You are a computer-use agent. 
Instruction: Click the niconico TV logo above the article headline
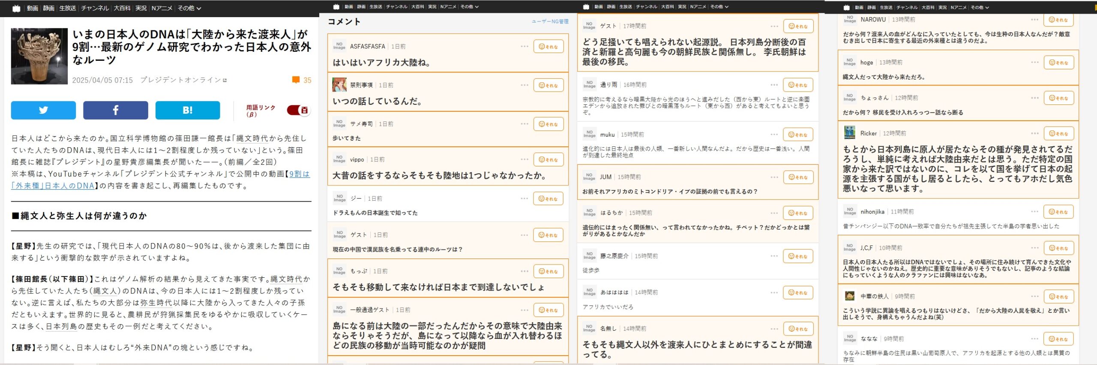click(16, 8)
